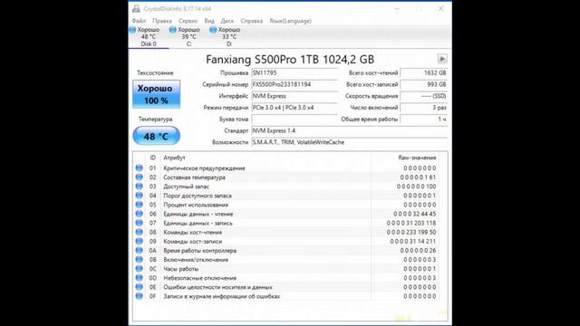The height and width of the screenshot is (326, 580).
Task: Click the next disk arrow button
Action: pos(442,59)
